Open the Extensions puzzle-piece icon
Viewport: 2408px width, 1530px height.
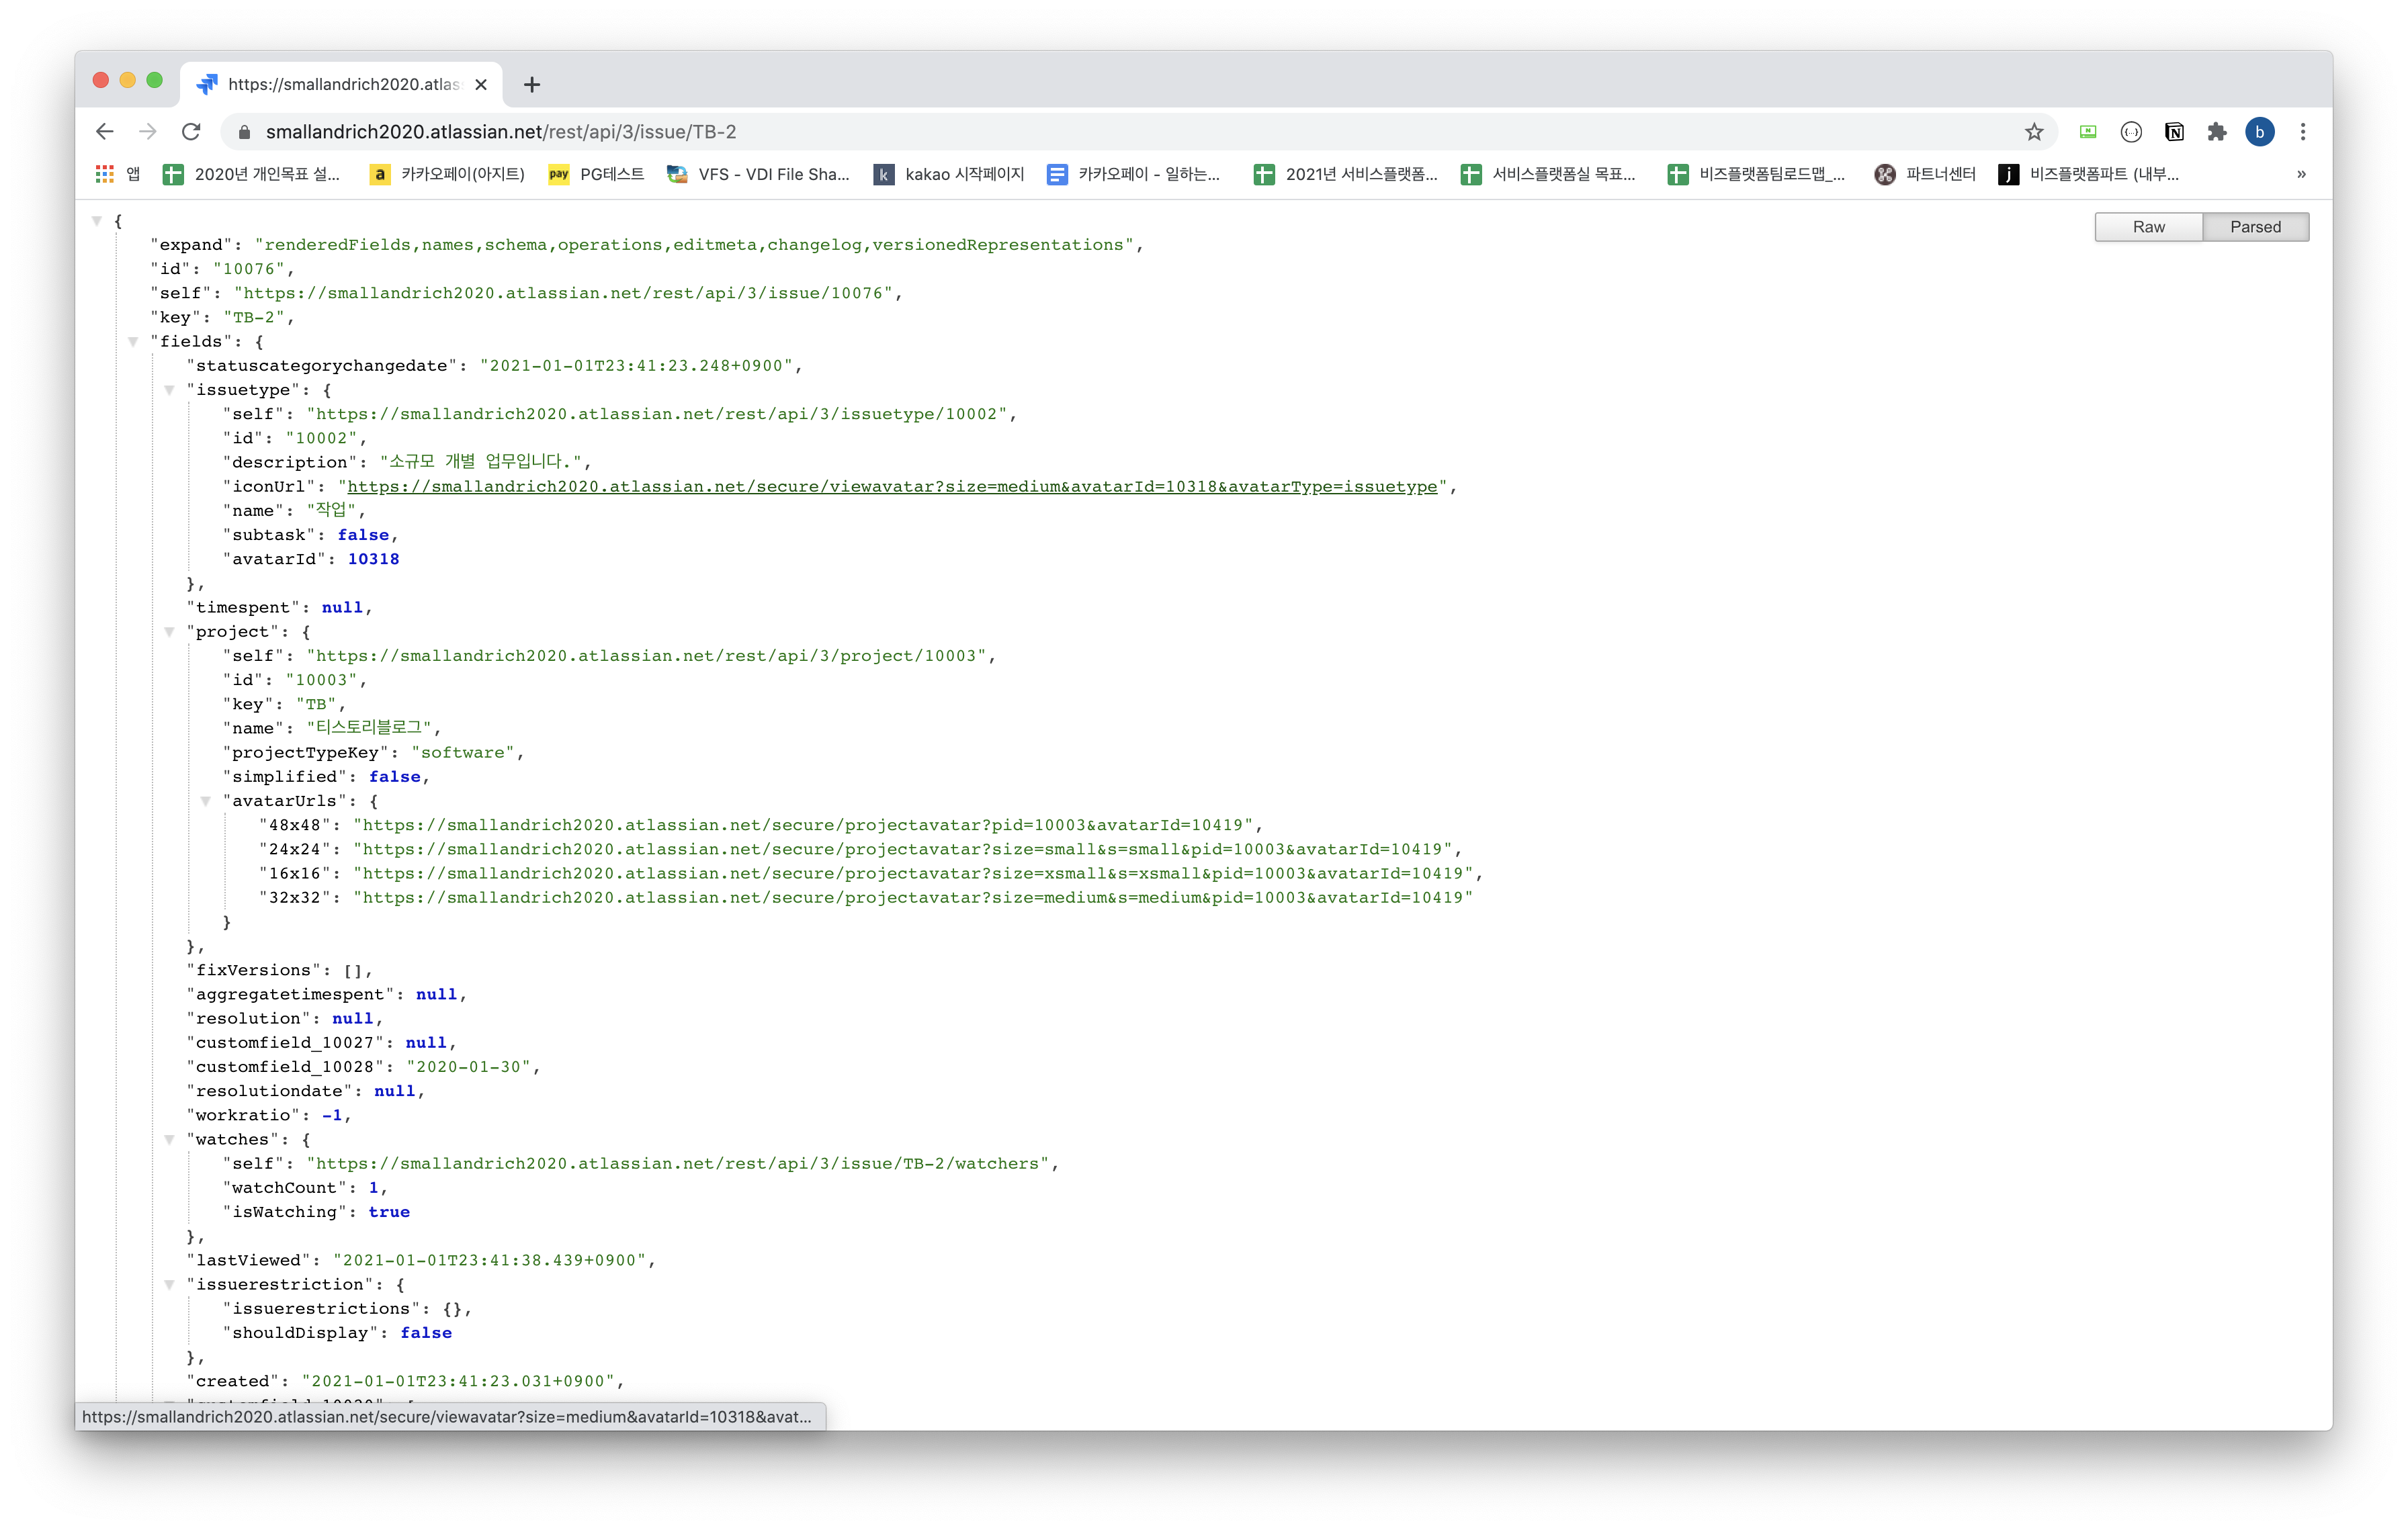[x=2217, y=132]
